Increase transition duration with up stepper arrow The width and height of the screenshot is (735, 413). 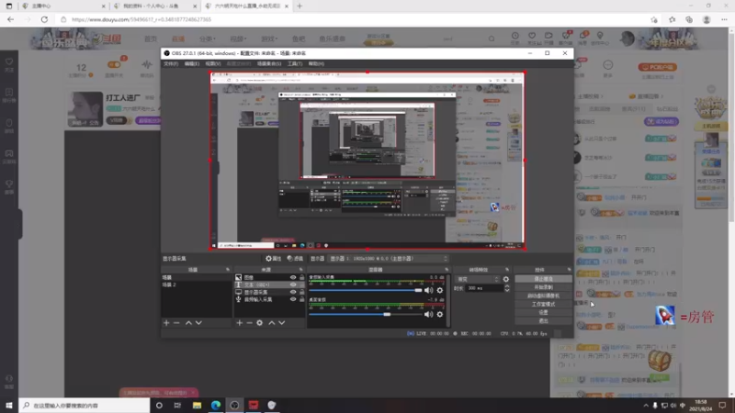[507, 286]
